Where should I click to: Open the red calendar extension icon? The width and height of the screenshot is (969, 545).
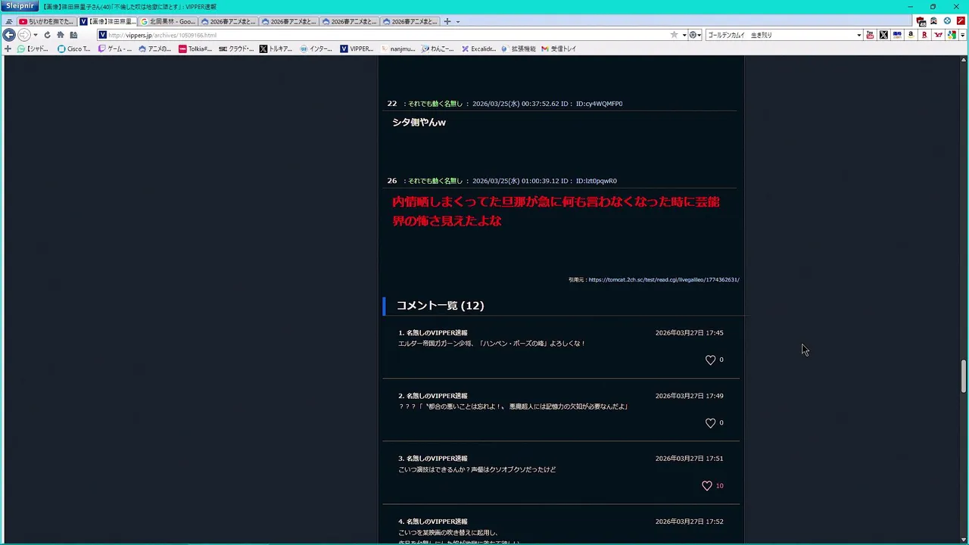click(921, 21)
